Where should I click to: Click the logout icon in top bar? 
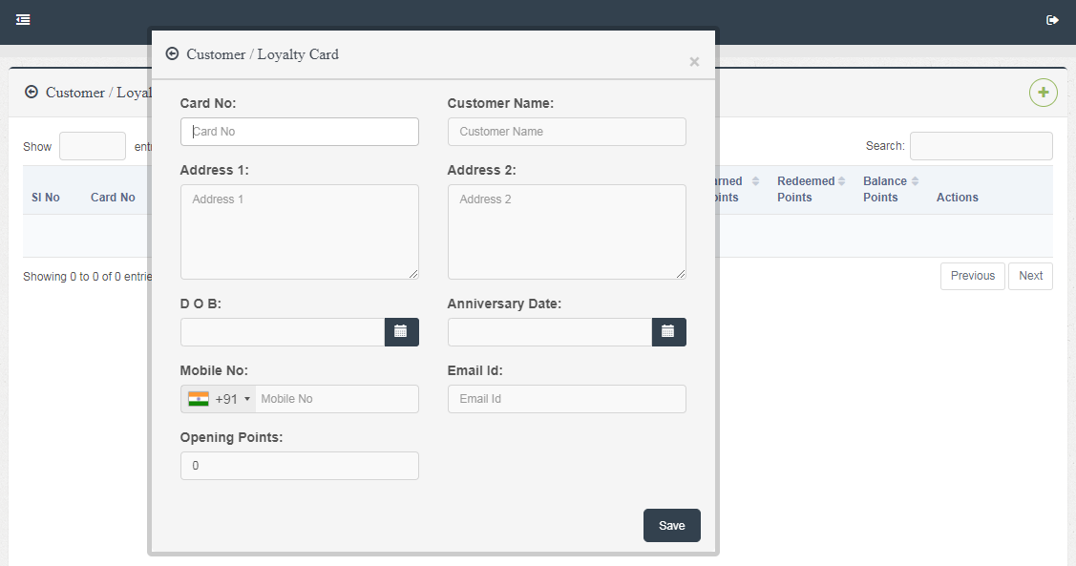[x=1052, y=20]
